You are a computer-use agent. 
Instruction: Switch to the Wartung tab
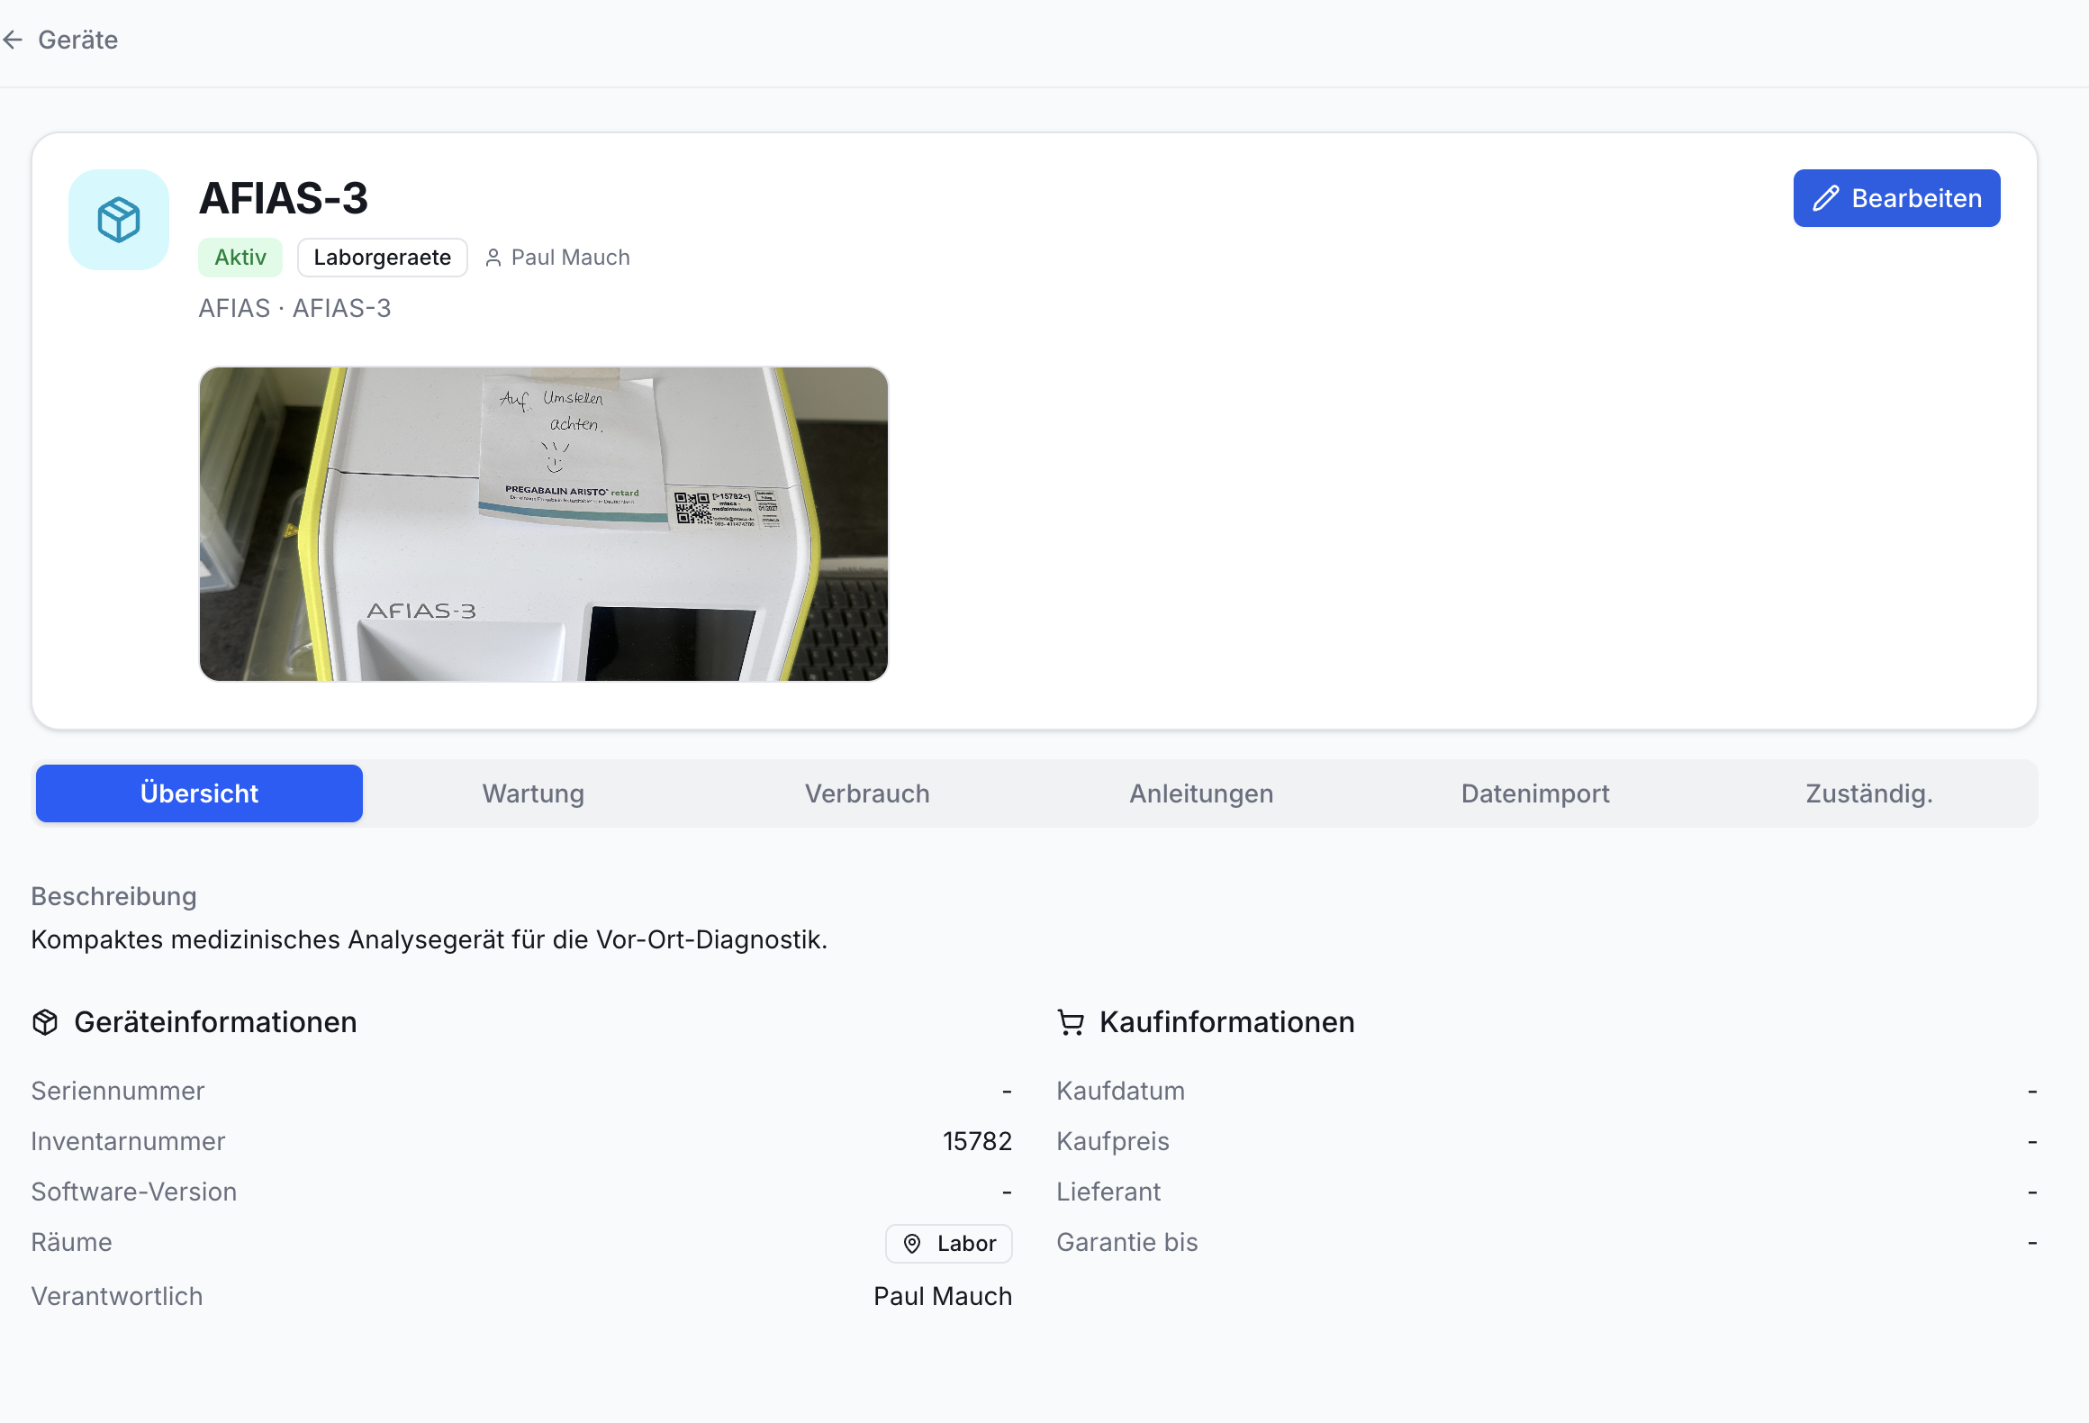(x=533, y=793)
